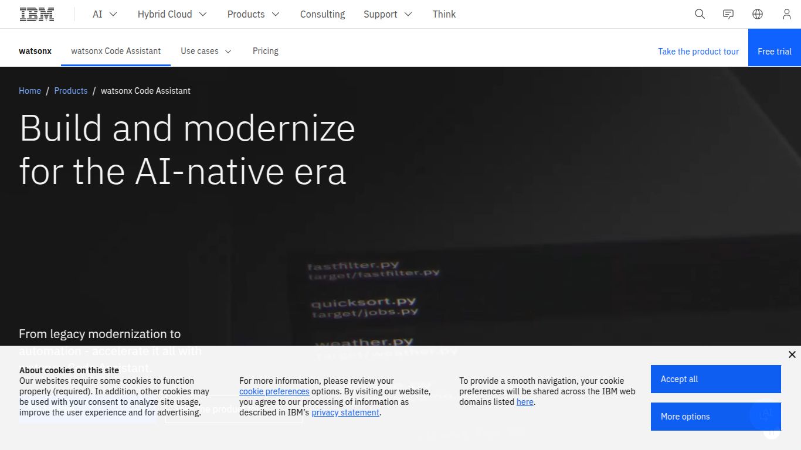Open the user account icon
This screenshot has width=801, height=450.
point(786,13)
